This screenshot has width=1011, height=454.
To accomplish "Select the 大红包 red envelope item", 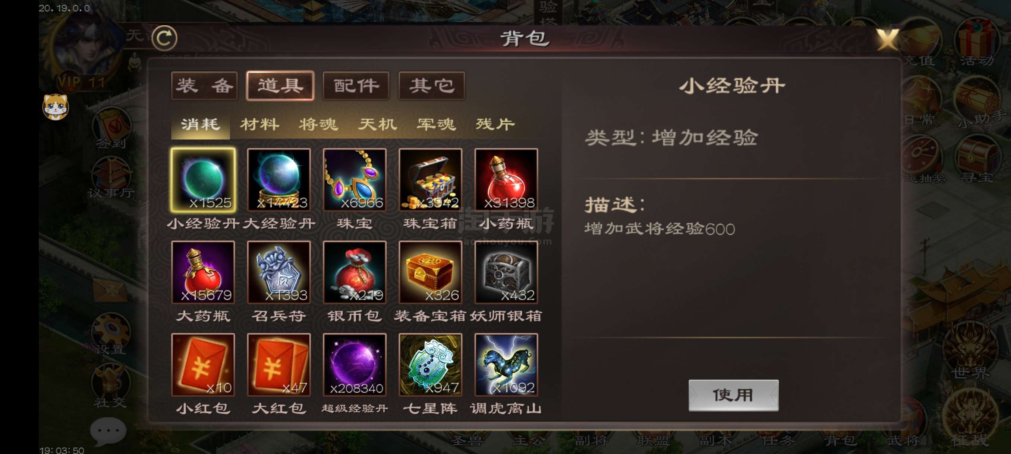I will point(278,365).
